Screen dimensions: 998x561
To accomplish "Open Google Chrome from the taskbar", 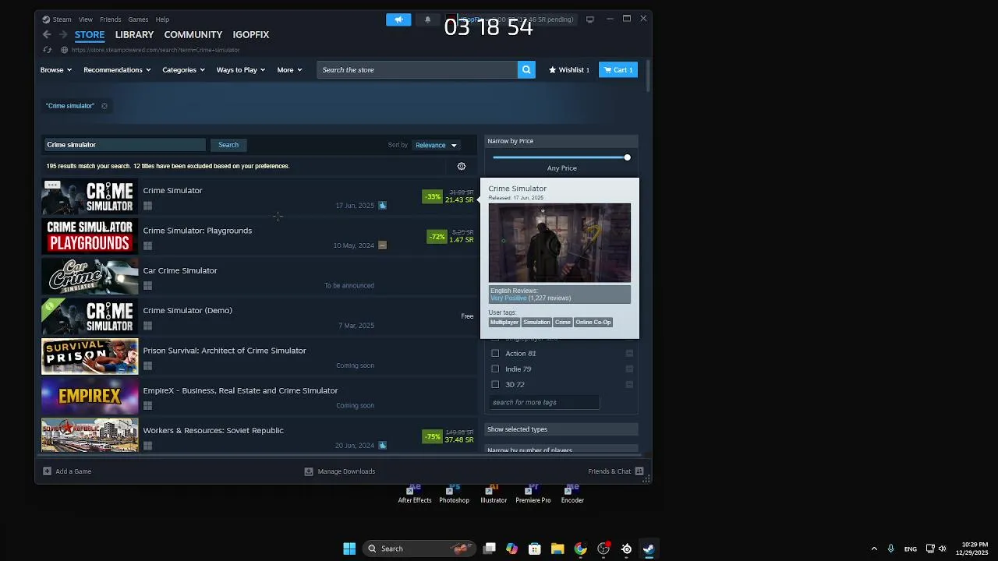I will 580,549.
